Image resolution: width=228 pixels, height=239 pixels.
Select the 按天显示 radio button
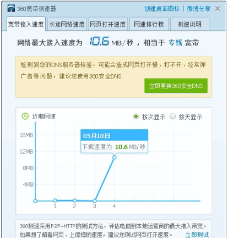172,116
